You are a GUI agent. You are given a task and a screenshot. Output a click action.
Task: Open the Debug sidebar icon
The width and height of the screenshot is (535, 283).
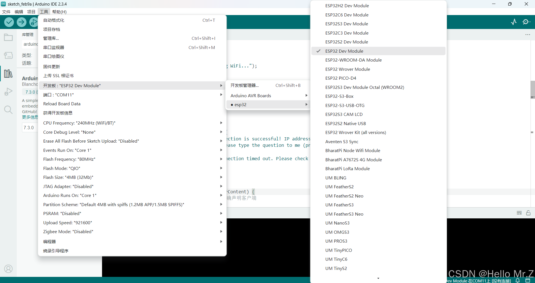click(8, 92)
